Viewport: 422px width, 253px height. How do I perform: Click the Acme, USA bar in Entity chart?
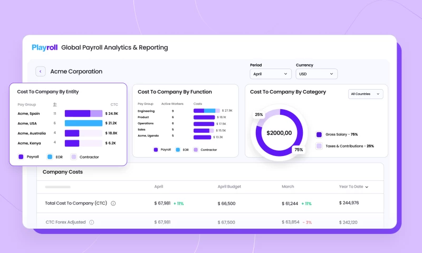coord(83,123)
